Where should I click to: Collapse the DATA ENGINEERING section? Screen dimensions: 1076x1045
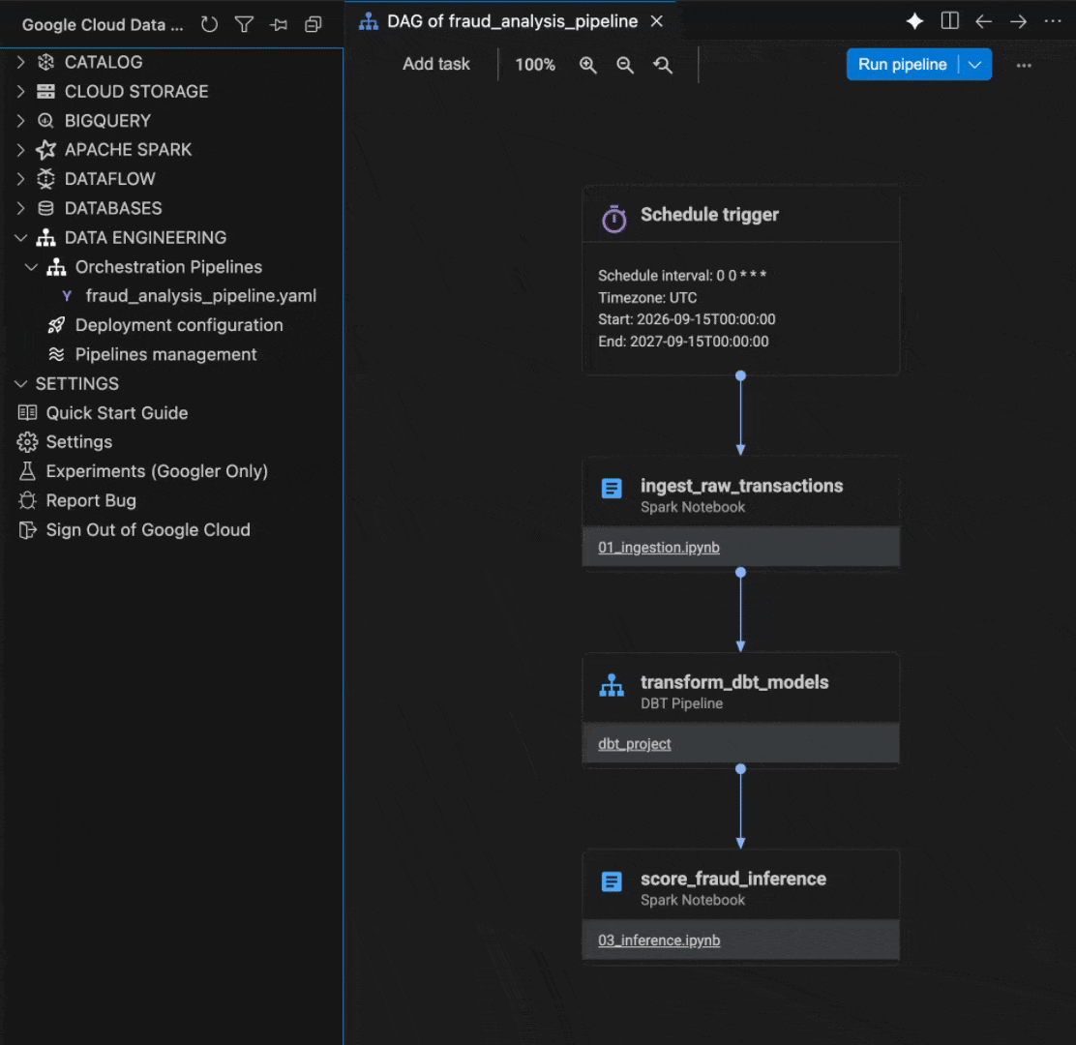point(20,237)
